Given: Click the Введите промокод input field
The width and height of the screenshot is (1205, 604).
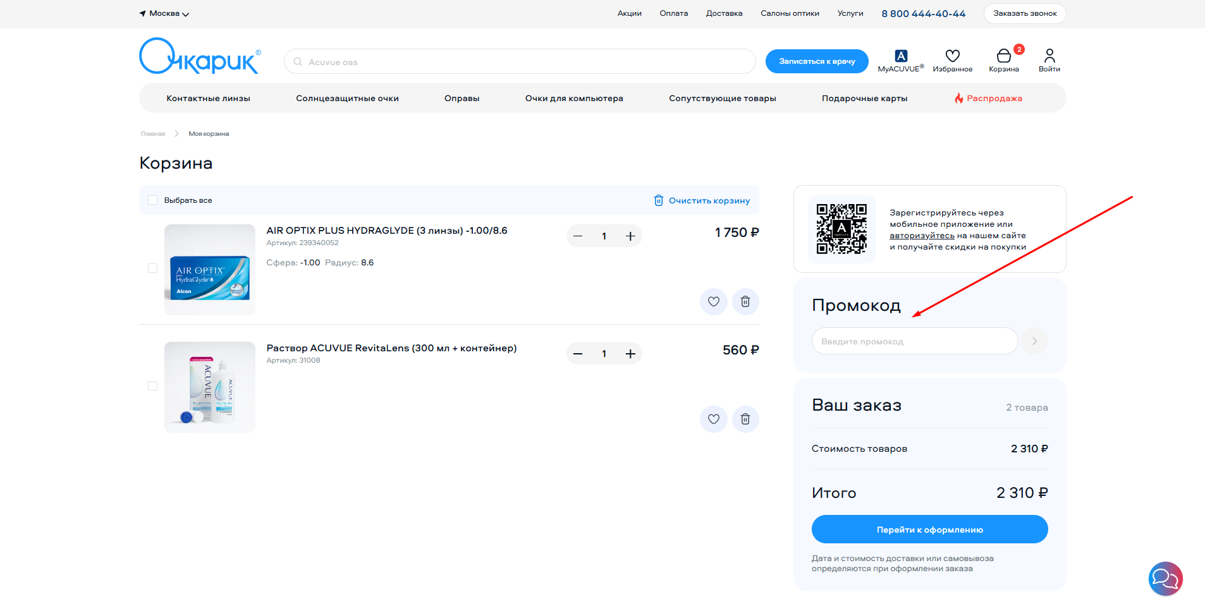Looking at the screenshot, I should (x=914, y=341).
